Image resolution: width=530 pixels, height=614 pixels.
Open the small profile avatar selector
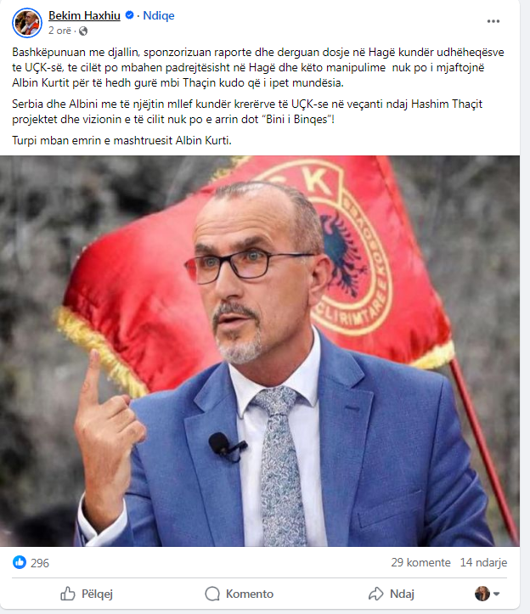point(482,594)
